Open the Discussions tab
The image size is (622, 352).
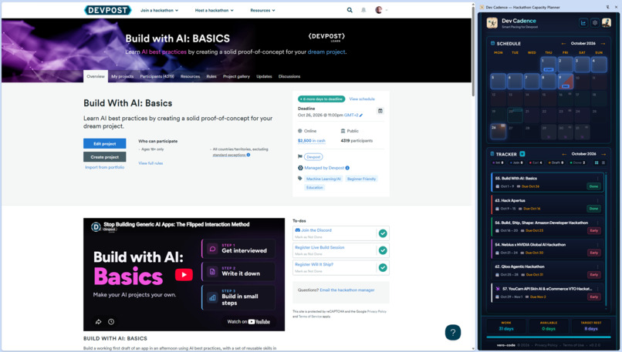click(289, 76)
